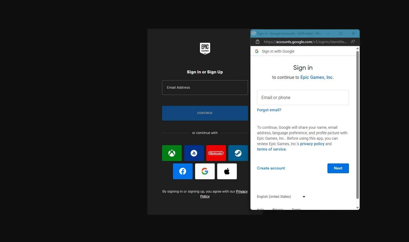Read the terms of service link
Image resolution: width=409 pixels, height=242 pixels.
[x=271, y=149]
